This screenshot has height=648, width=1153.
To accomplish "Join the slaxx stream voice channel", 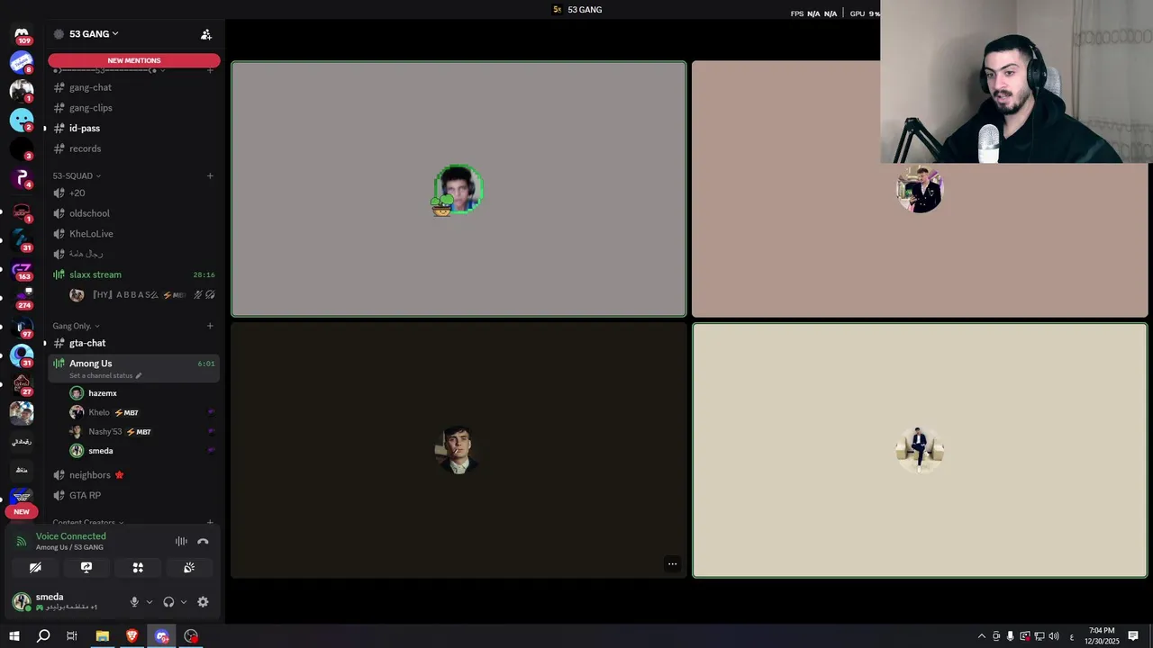I will point(134,274).
